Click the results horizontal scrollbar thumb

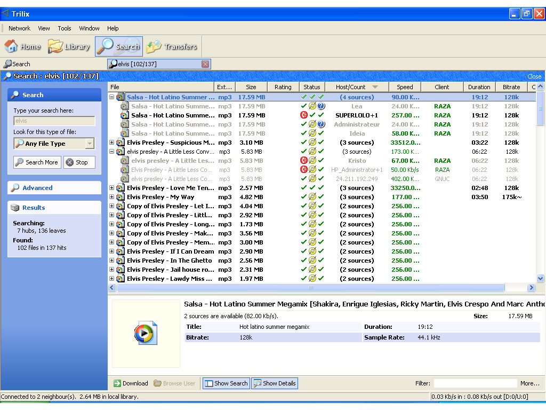click(x=311, y=288)
